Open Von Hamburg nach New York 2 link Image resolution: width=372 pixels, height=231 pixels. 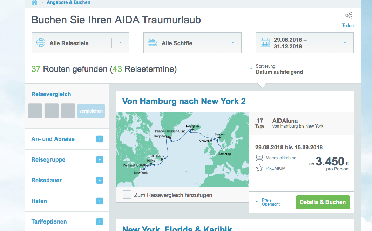(184, 101)
